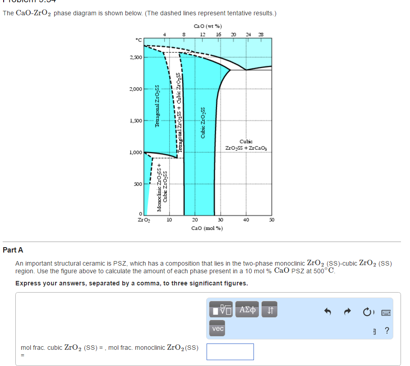Expand the symbols dropdown palette
This screenshot has height=366, width=410.
(247, 309)
